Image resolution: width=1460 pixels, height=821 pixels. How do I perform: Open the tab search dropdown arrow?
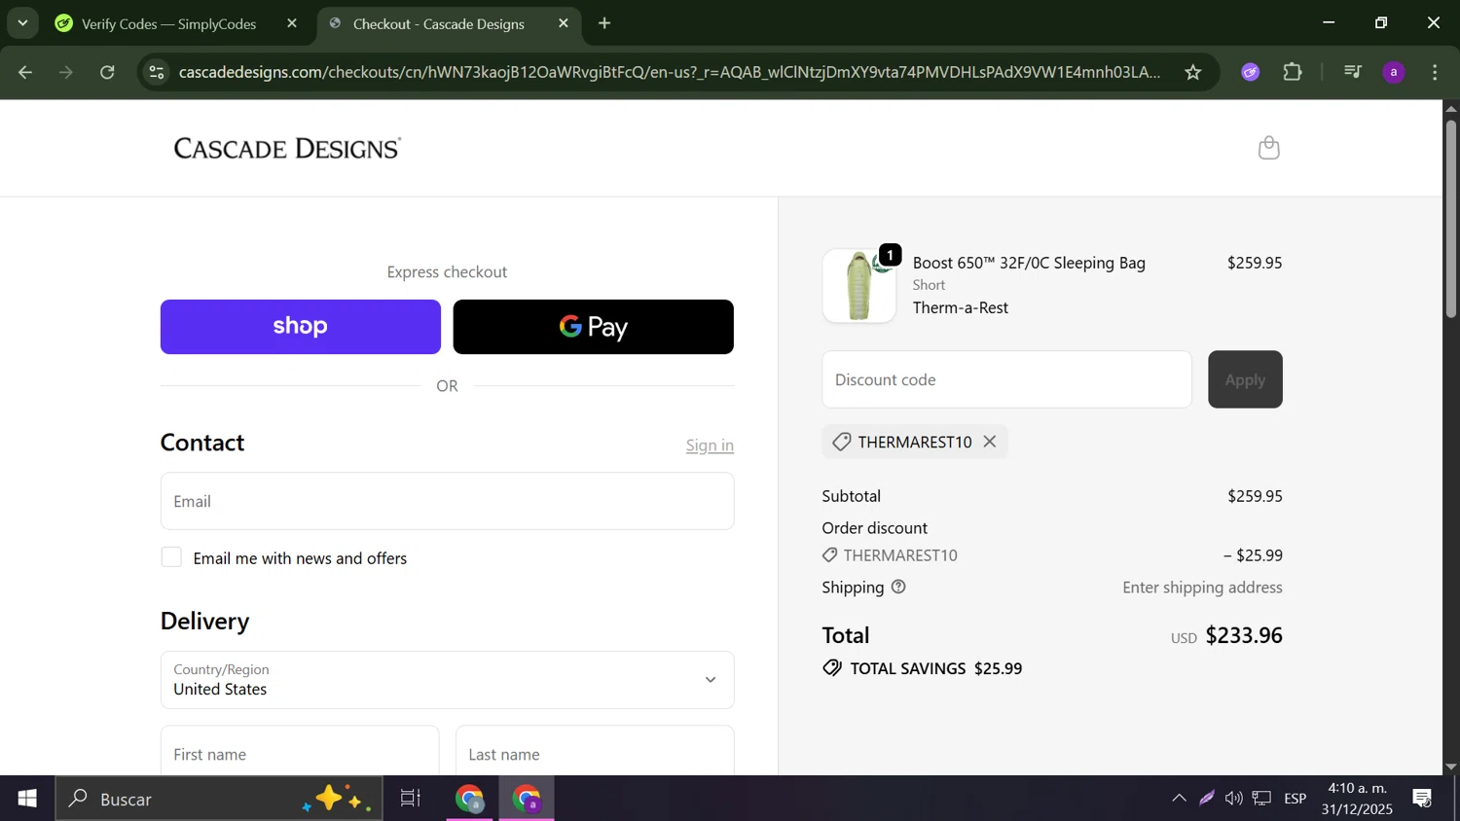(22, 23)
